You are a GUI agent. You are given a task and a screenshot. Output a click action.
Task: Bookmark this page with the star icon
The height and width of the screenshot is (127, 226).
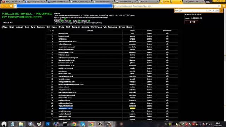click(x=219, y=6)
